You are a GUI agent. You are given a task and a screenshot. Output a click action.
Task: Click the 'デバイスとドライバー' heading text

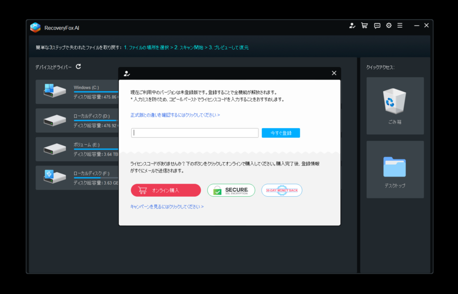click(x=54, y=67)
